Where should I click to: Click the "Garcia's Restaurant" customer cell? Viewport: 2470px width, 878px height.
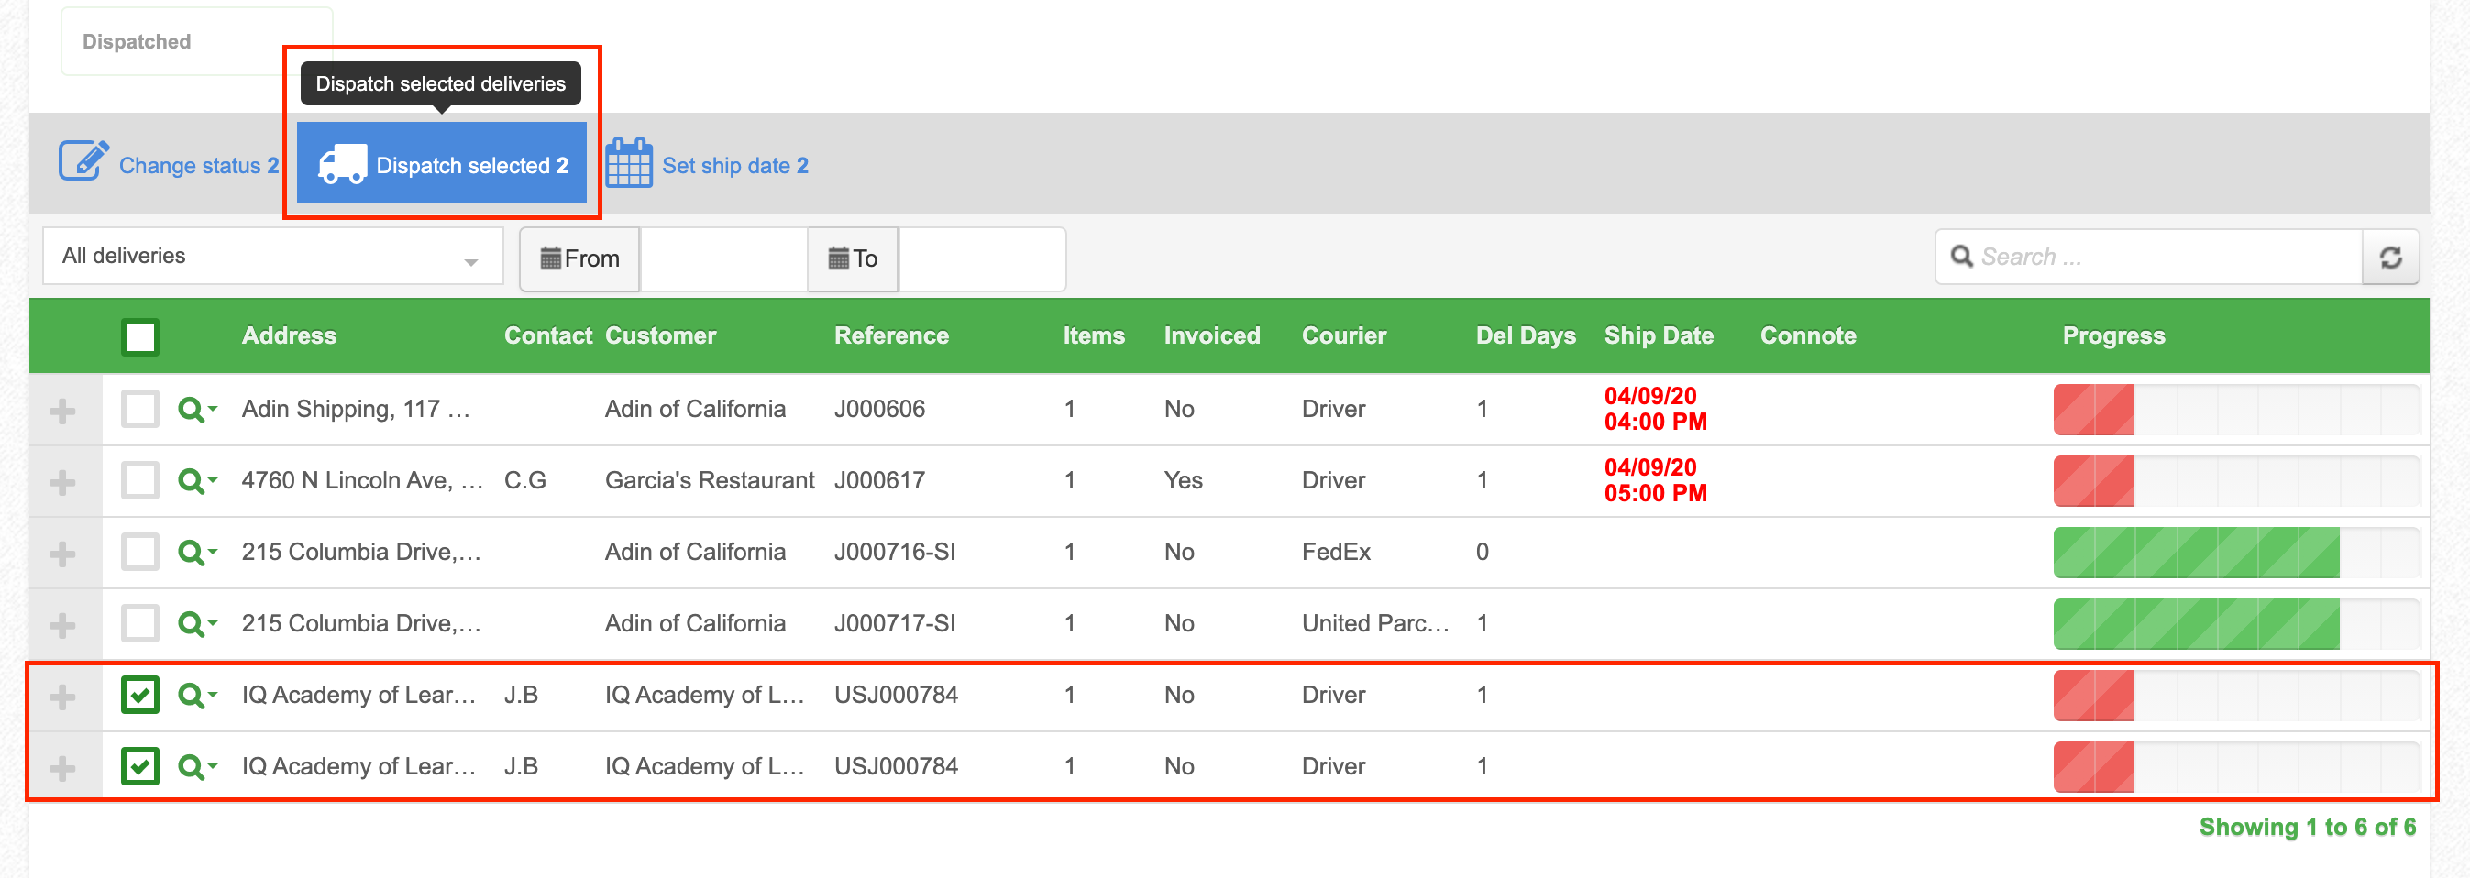coord(710,480)
